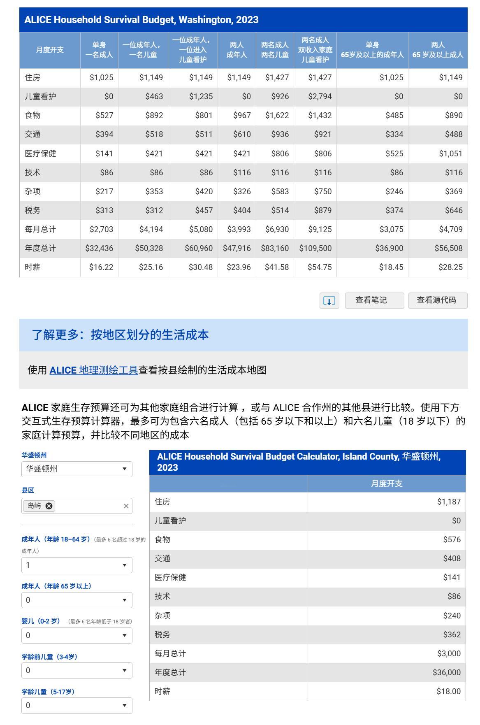Click the $18.00 hourly wage in the calculator
The height and width of the screenshot is (725, 480).
pyautogui.click(x=449, y=691)
